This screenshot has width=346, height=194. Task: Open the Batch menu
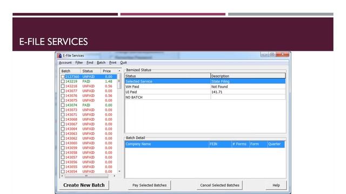pos(101,63)
